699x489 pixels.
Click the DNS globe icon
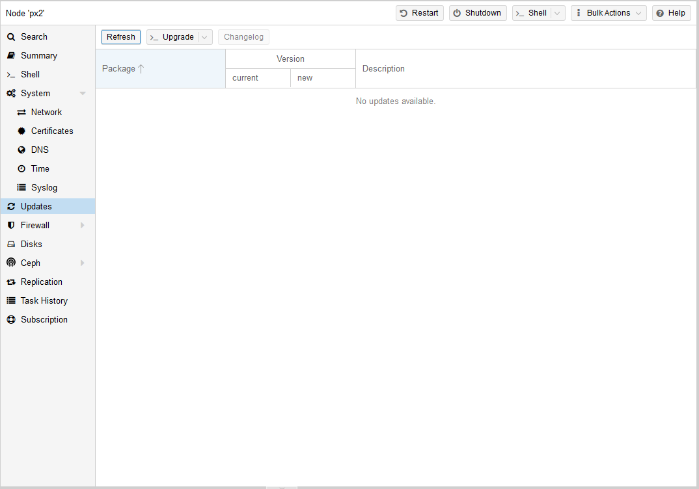point(21,150)
